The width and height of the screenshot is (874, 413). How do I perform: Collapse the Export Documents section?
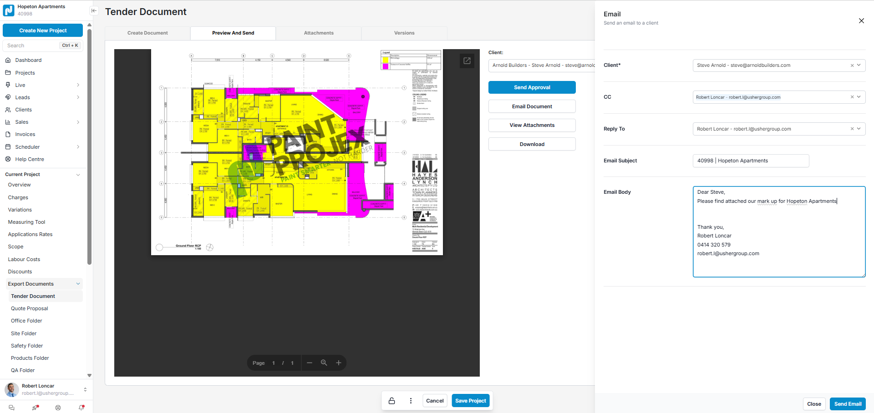(78, 284)
